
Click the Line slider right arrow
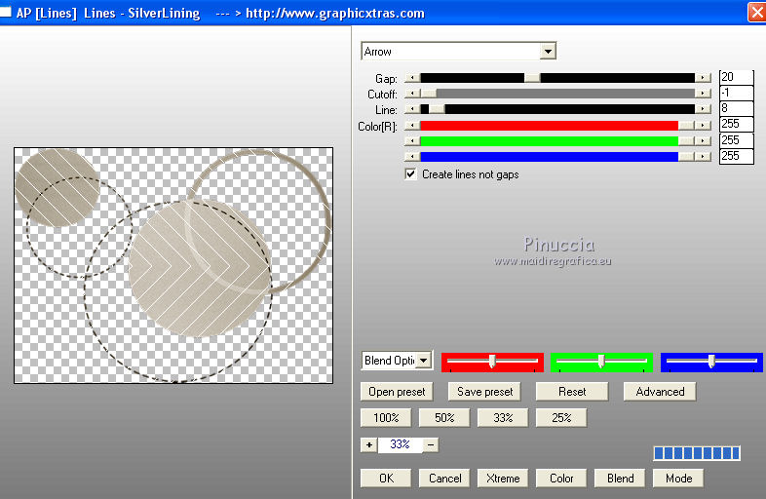click(703, 109)
